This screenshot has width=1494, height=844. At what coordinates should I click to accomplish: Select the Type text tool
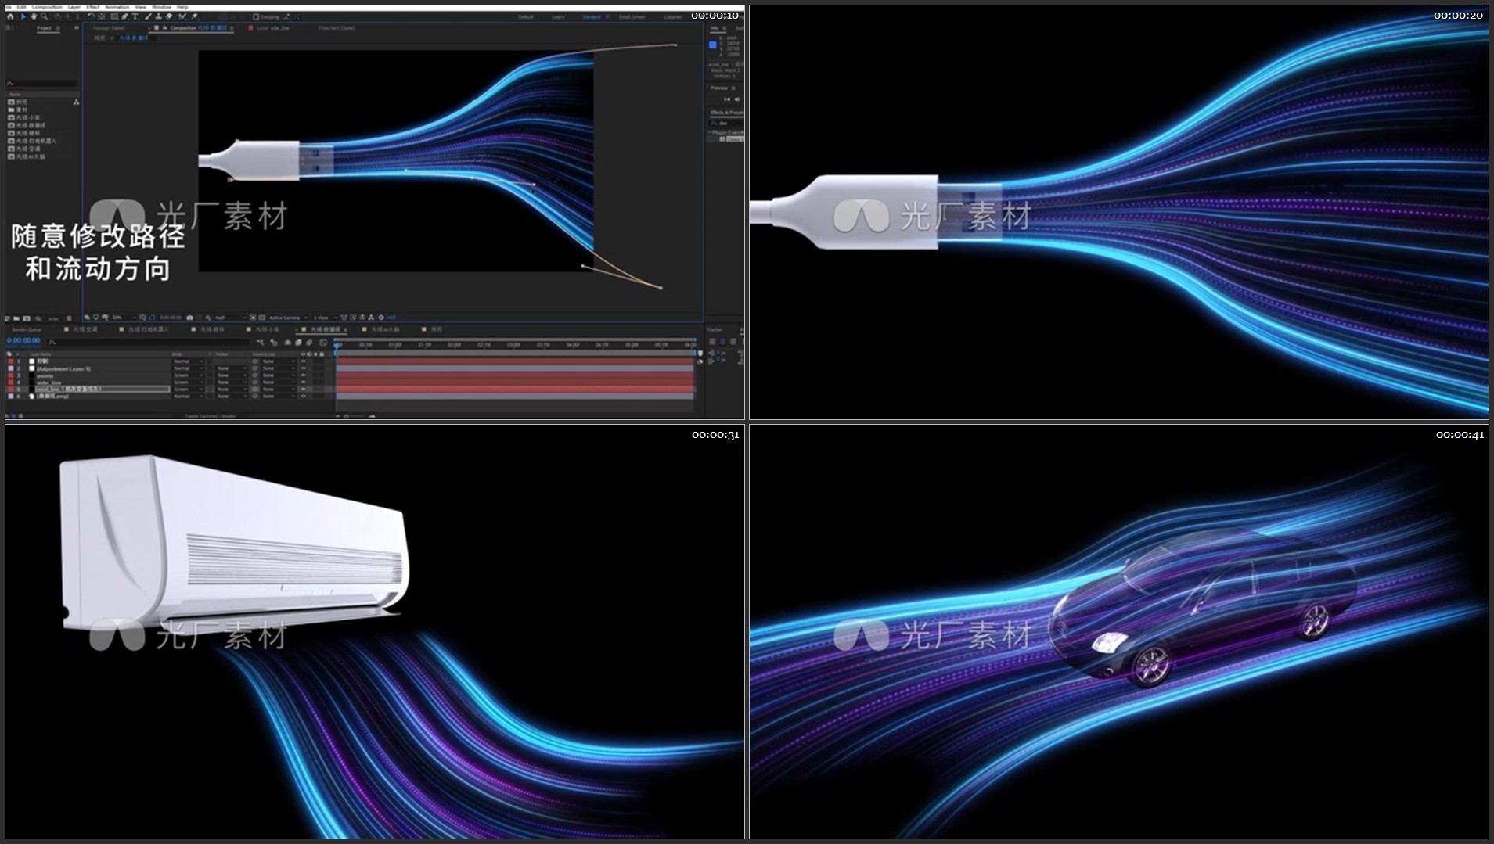(135, 16)
